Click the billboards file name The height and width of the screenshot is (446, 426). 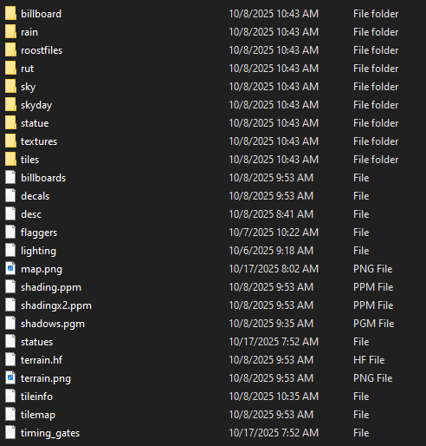pyautogui.click(x=43, y=178)
